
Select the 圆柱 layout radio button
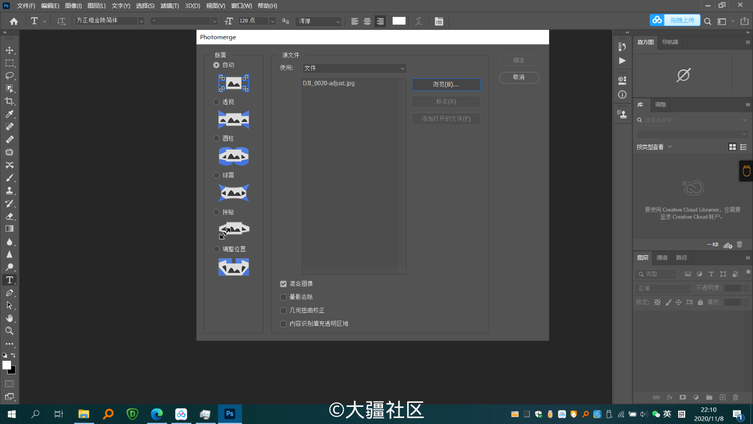(x=216, y=138)
